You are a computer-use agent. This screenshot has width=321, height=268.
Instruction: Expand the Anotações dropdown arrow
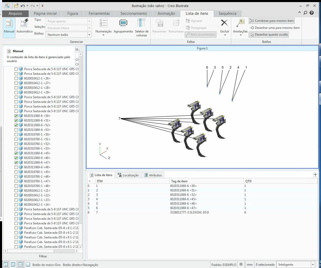point(240,35)
